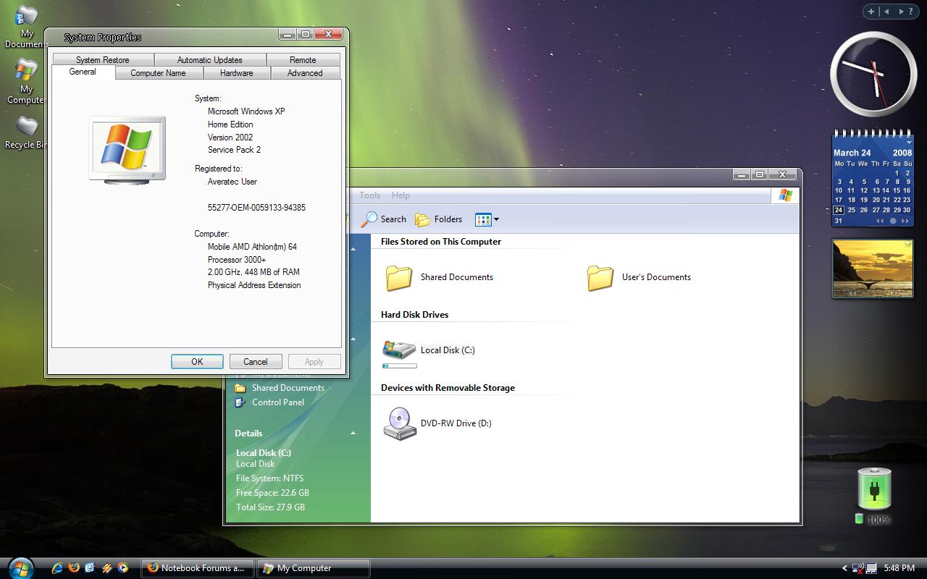927x579 pixels.
Task: Show hidden tray icons with the arrow
Action: [844, 568]
